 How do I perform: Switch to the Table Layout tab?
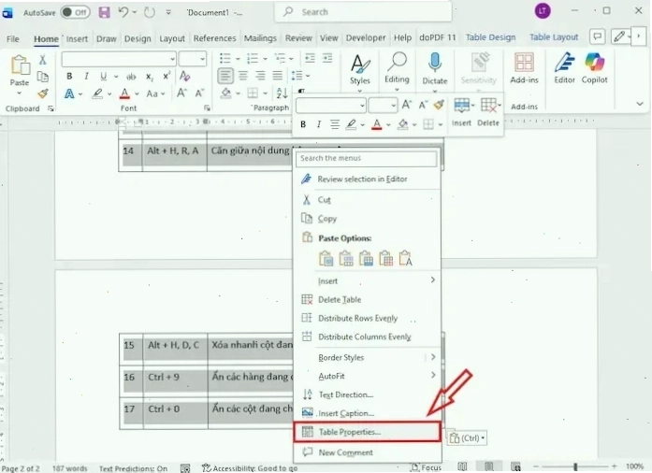(554, 37)
